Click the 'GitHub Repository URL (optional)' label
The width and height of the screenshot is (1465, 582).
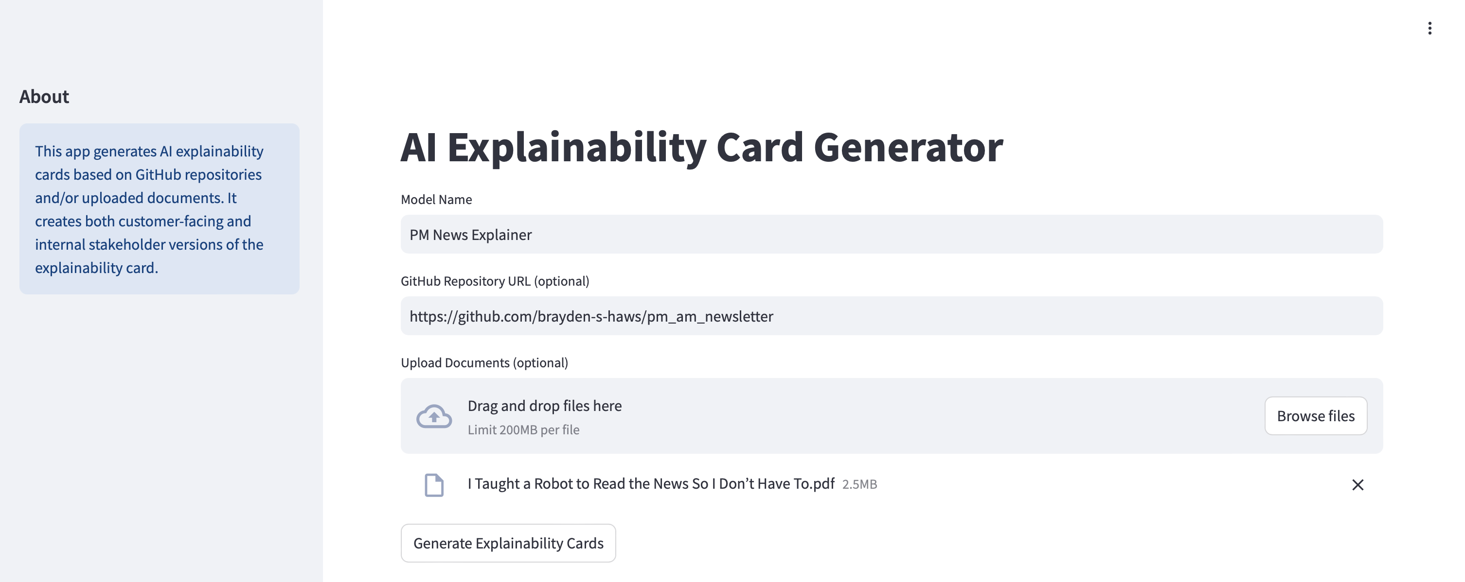pos(495,281)
